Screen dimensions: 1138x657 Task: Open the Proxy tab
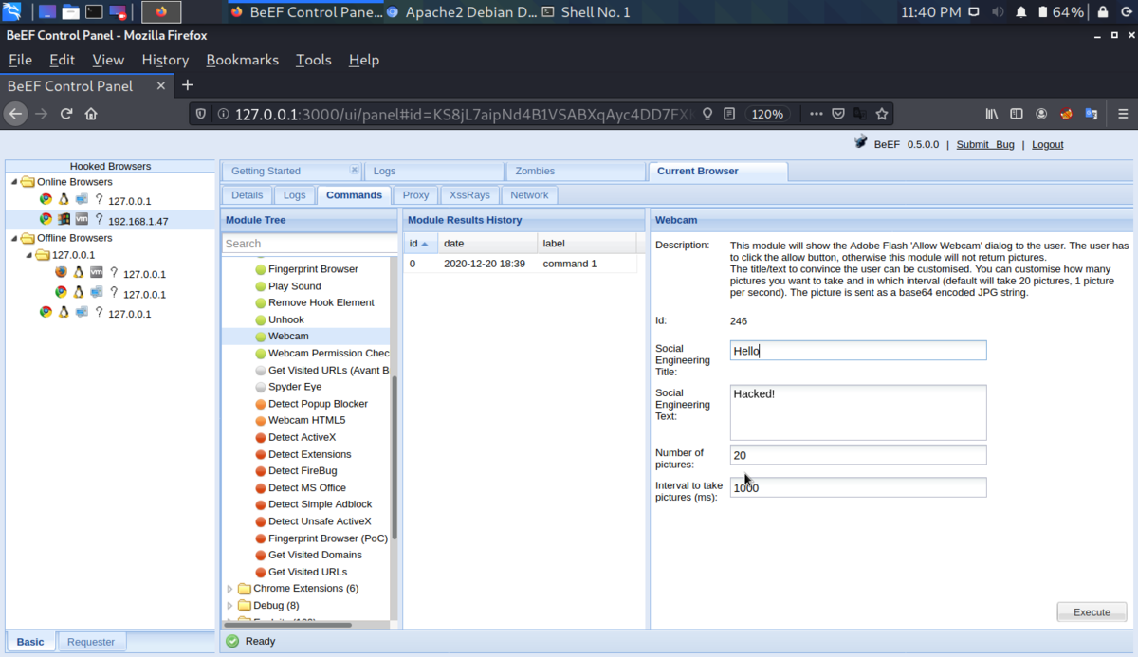point(415,195)
